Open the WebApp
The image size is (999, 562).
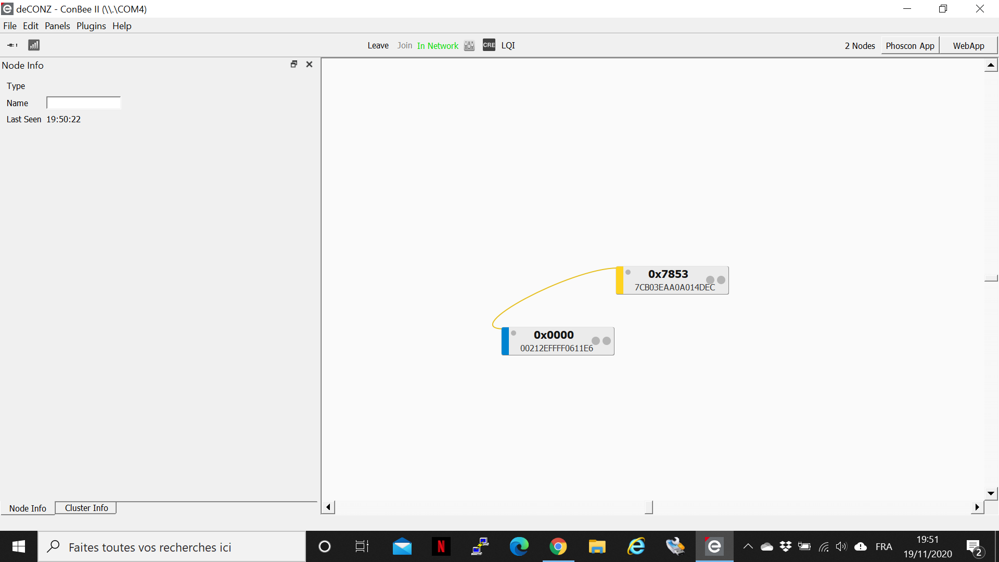(968, 46)
